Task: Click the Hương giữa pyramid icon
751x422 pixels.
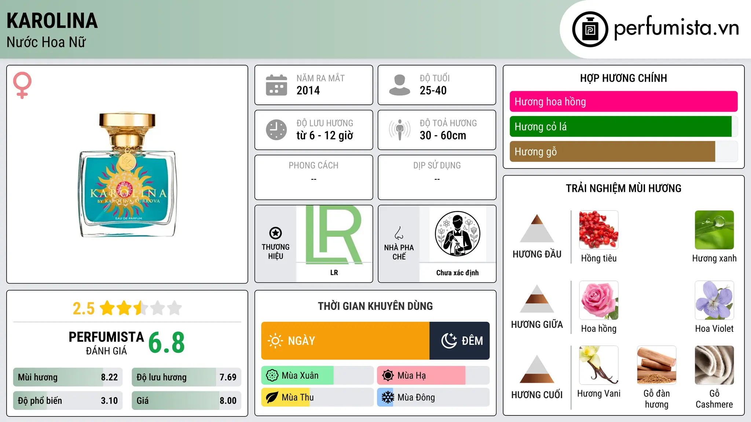Action: pyautogui.click(x=537, y=299)
